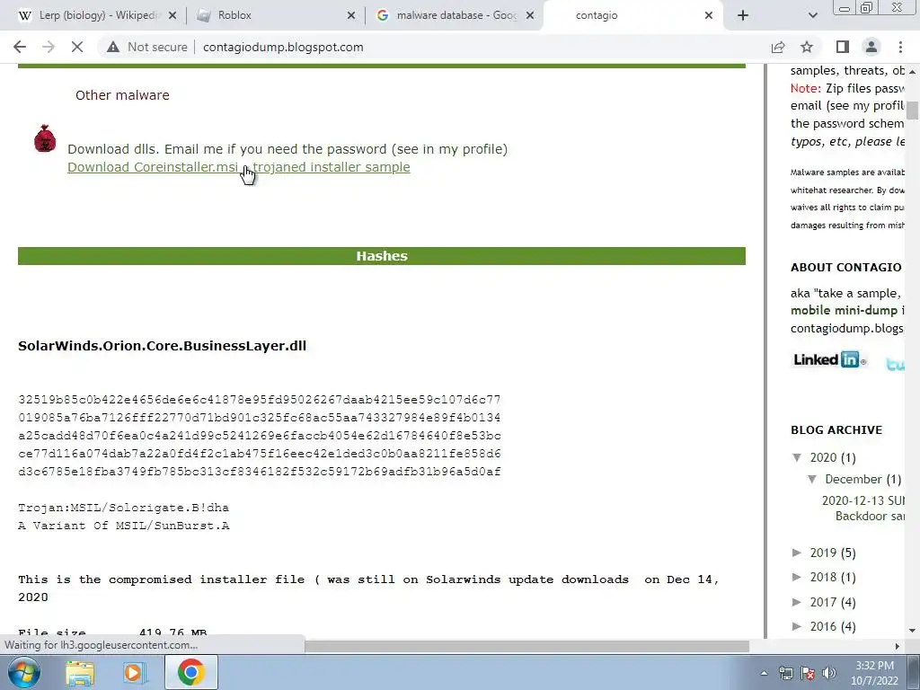Screen dimensions: 920x690
Task: Switch to malware database Google tab
Action: [455, 15]
